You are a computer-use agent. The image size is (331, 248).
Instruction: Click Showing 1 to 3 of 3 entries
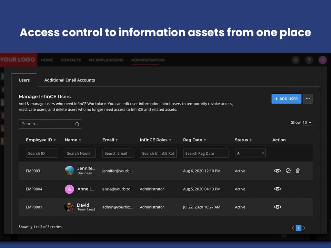click(x=40, y=227)
